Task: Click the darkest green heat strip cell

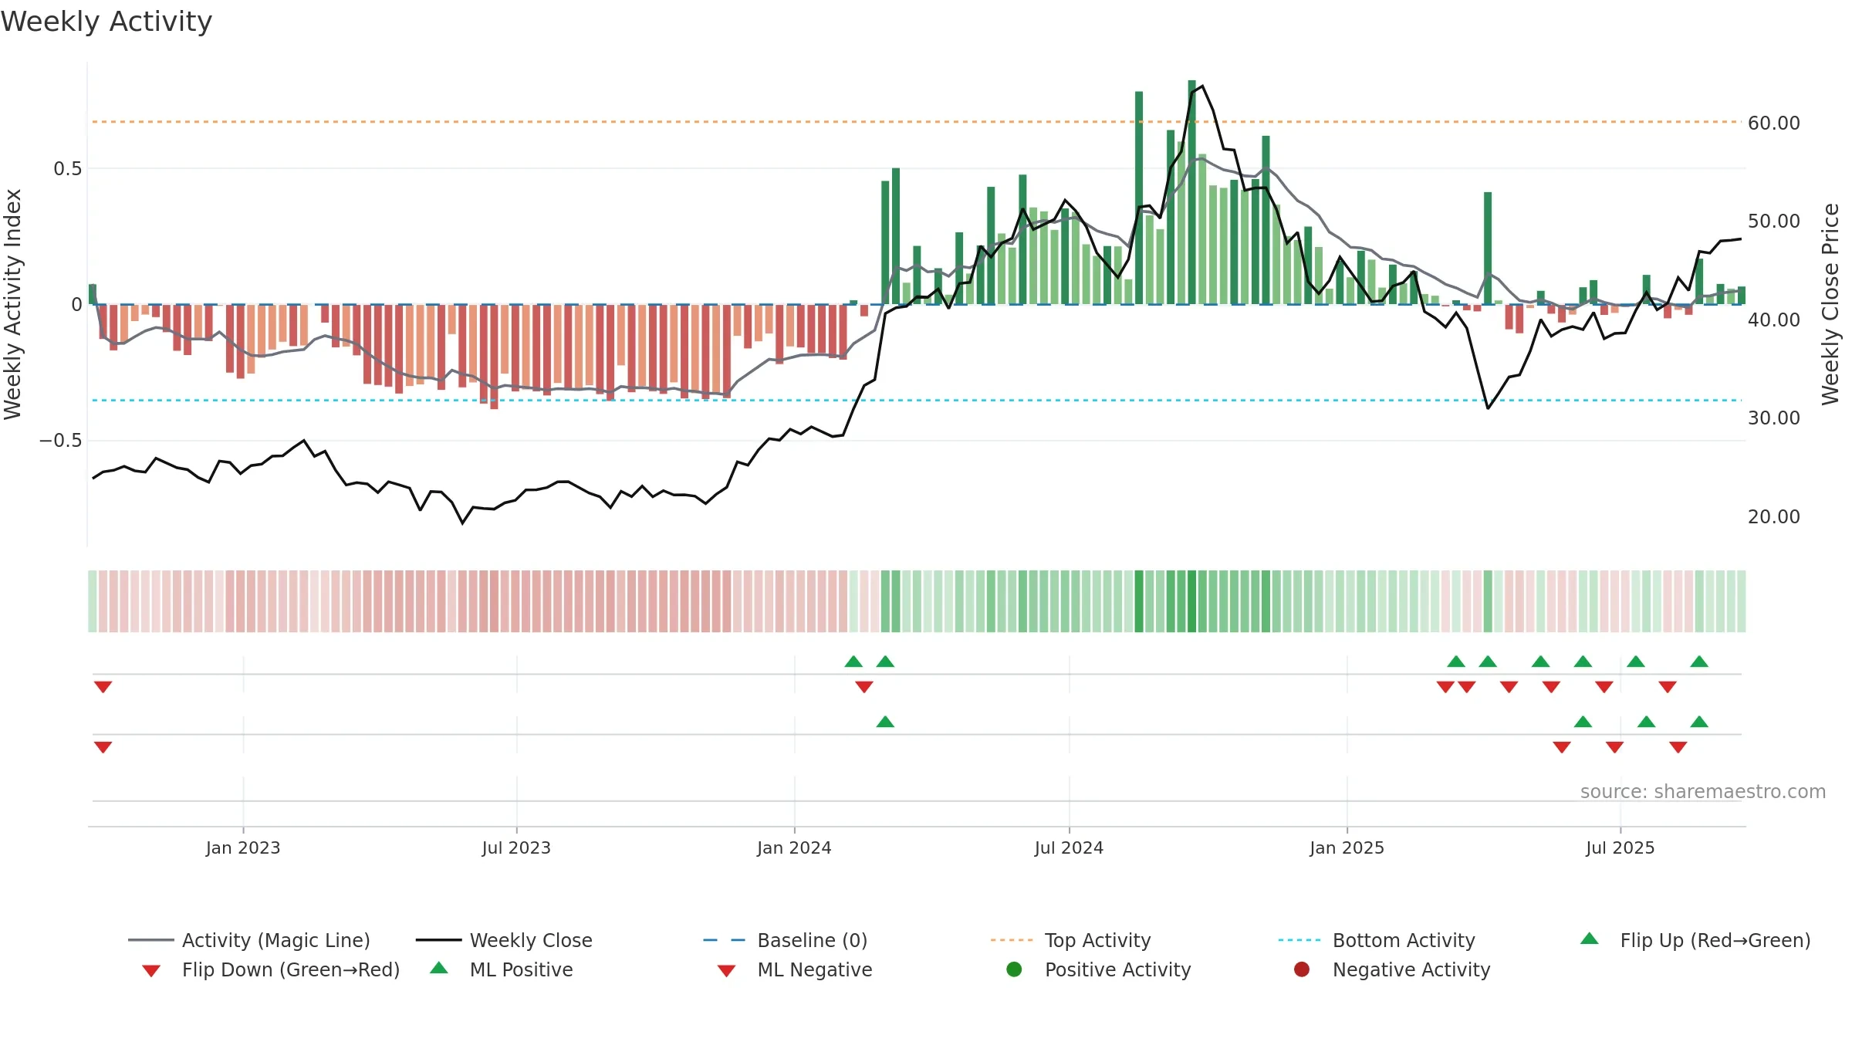Action: [x=1191, y=601]
